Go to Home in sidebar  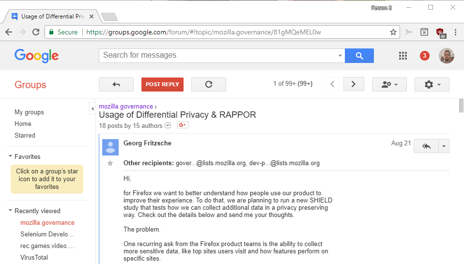[x=23, y=124]
